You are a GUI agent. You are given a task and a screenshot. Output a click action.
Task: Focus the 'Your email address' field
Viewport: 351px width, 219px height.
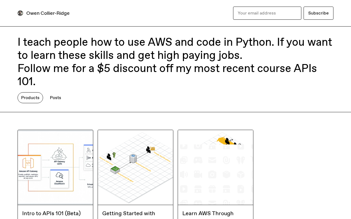267,13
